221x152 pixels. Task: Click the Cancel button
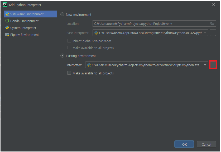click(206, 144)
